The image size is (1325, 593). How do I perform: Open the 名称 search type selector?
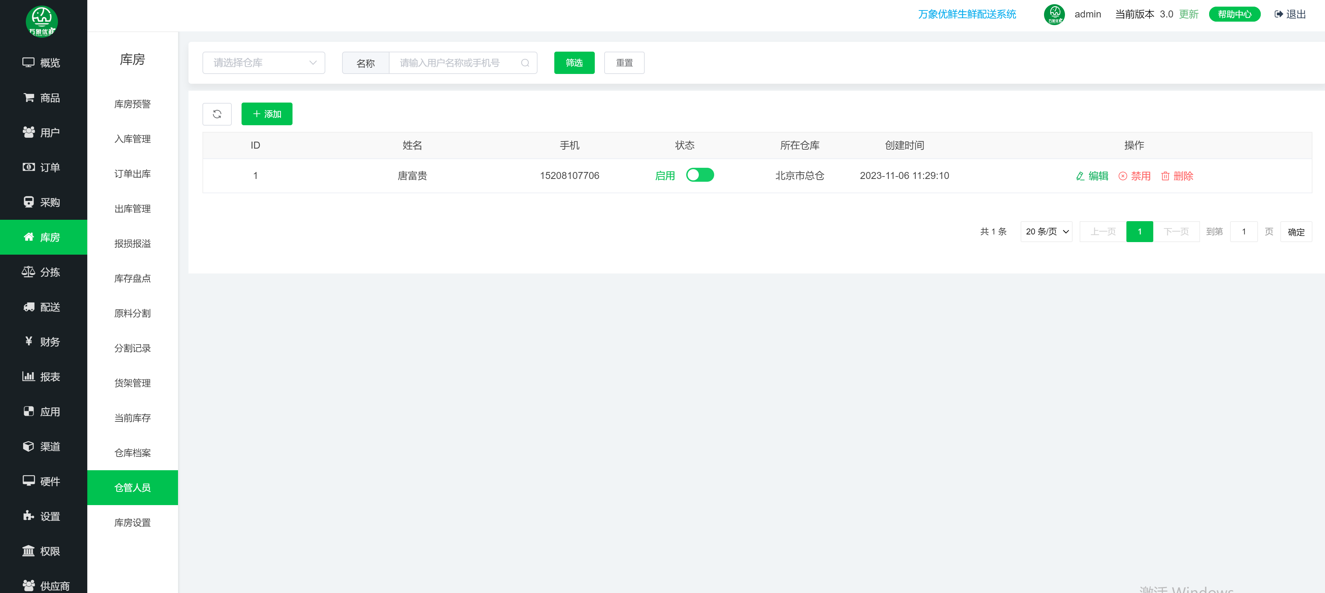click(365, 63)
